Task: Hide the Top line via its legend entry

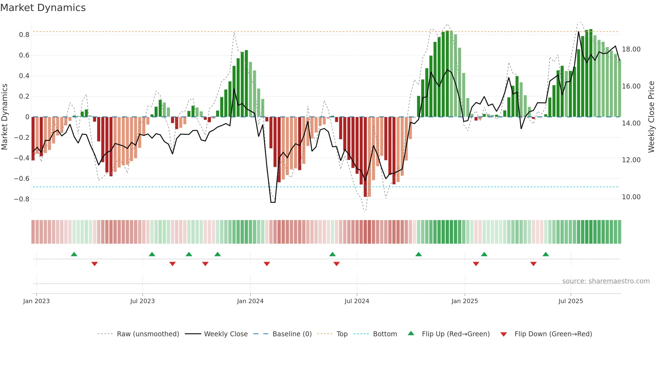Action: click(333, 334)
